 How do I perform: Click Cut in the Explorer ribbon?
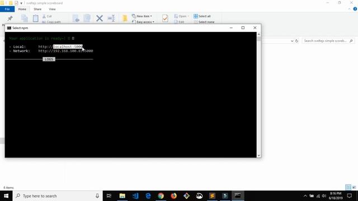click(x=47, y=16)
